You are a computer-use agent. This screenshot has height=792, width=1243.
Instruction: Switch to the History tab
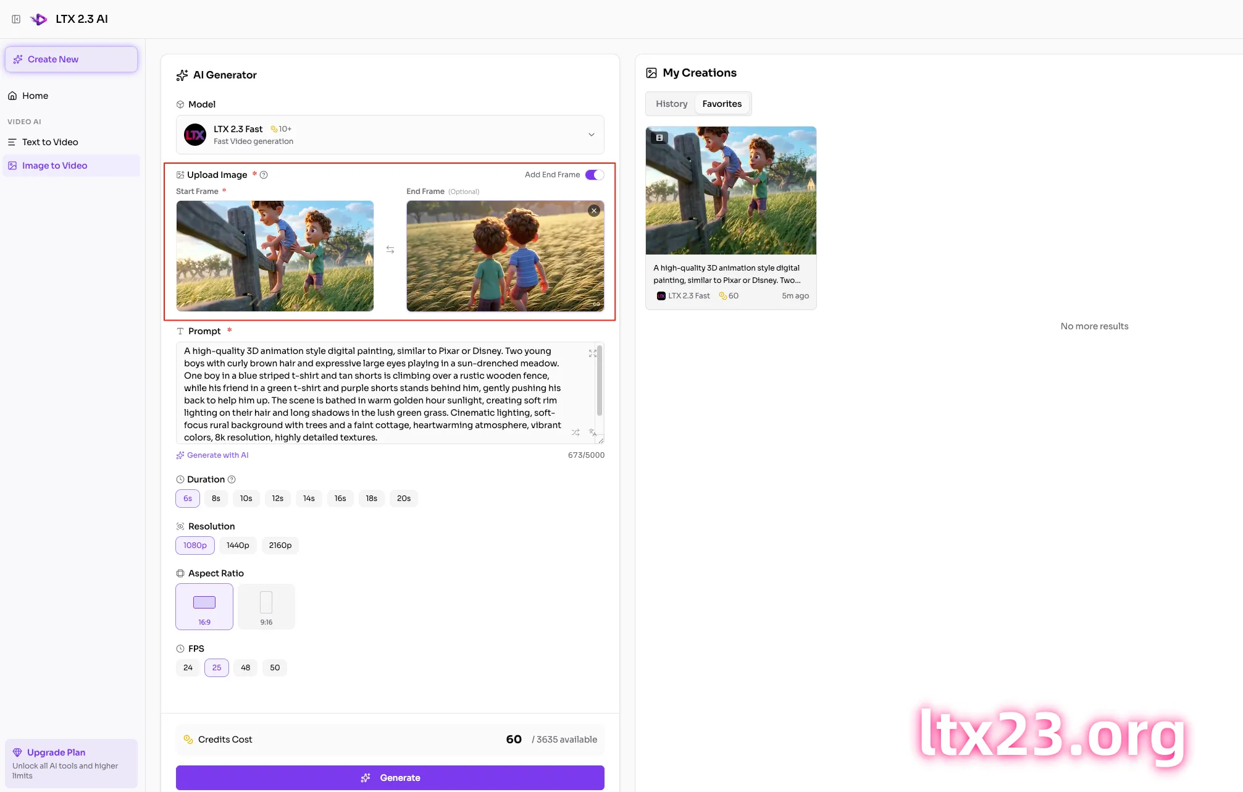(671, 104)
